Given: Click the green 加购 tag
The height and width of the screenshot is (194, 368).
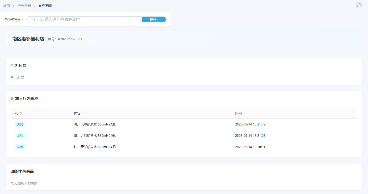Looking at the screenshot, I should 20,136.
